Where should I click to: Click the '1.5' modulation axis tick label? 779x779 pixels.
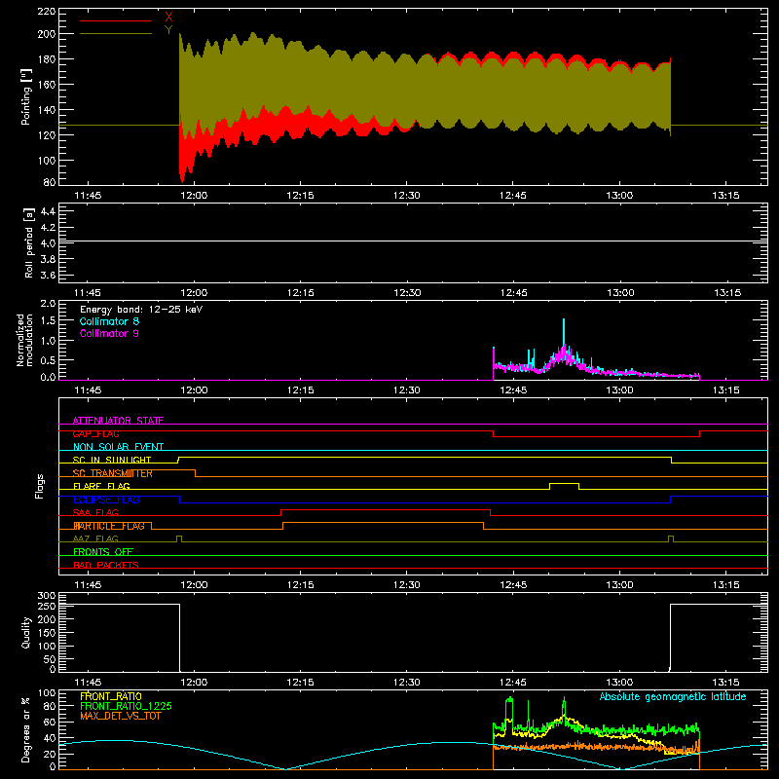[x=48, y=321]
